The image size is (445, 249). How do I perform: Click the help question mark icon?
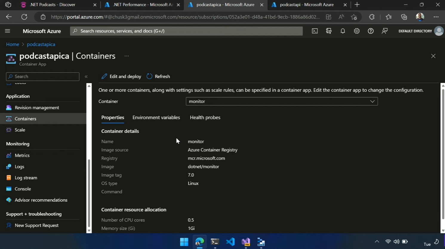[x=370, y=31]
